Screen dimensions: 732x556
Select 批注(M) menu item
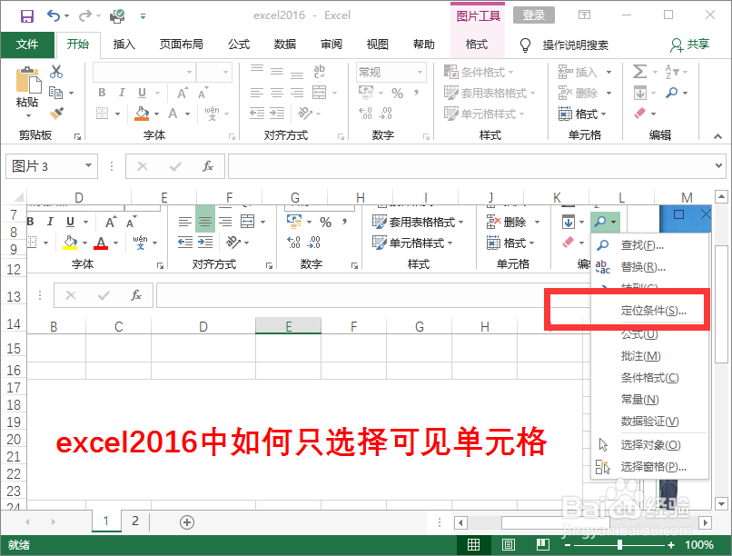click(650, 356)
